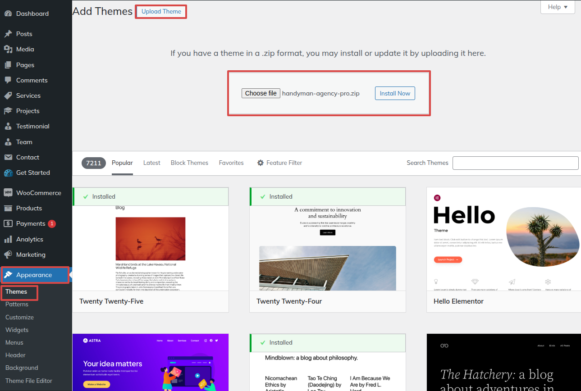Click the Payments dollar icon
581x391 pixels.
click(8, 223)
